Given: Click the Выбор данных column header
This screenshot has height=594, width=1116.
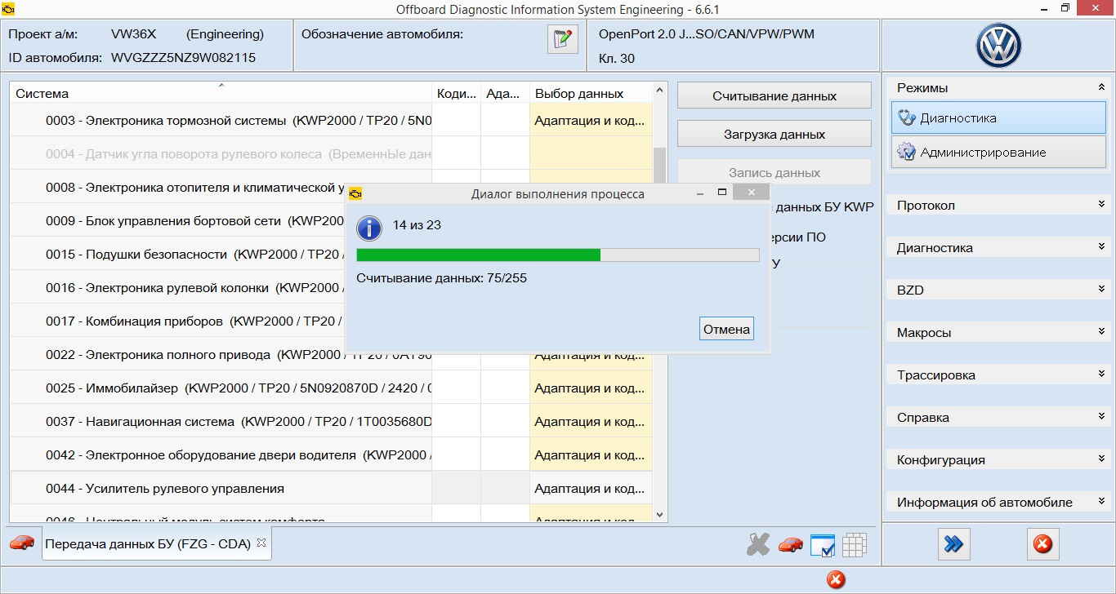Looking at the screenshot, I should coord(591,93).
